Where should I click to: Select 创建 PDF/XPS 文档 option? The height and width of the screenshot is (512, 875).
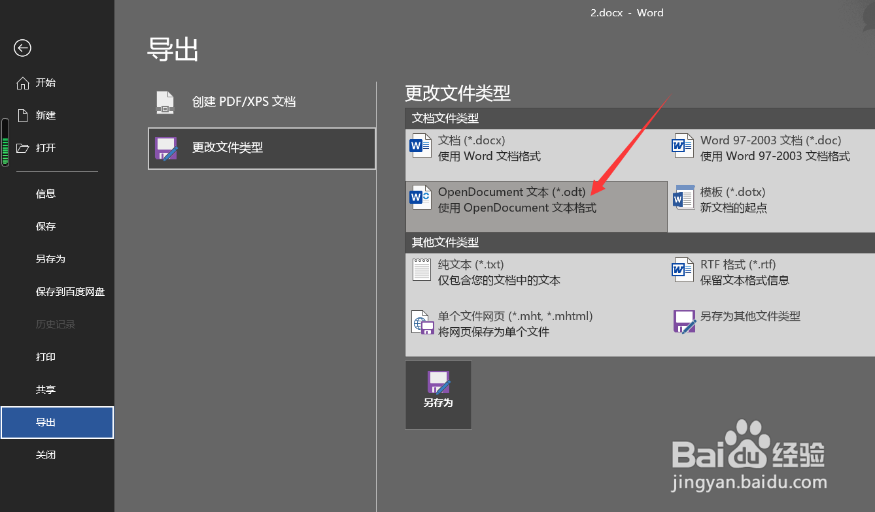tap(262, 102)
